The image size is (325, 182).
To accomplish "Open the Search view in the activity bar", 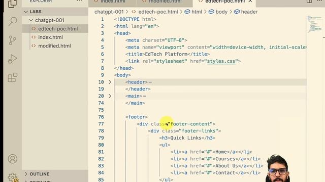I will (12, 21).
